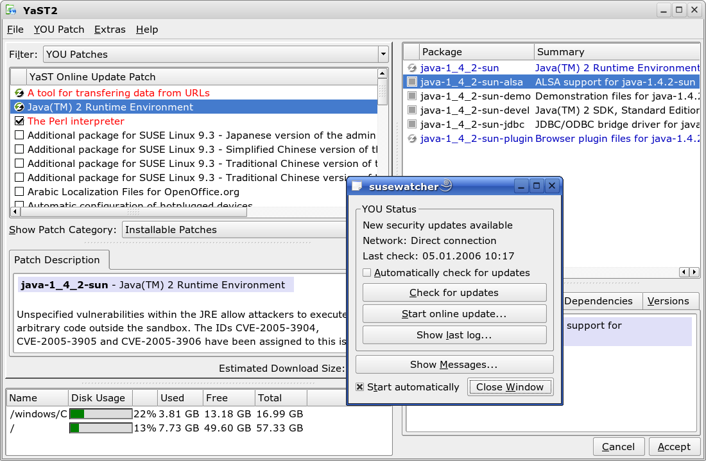Uncheck Start automatically in susewatcher

(x=360, y=387)
